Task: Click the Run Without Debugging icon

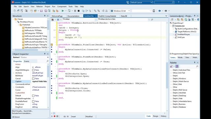Action: (69, 11)
